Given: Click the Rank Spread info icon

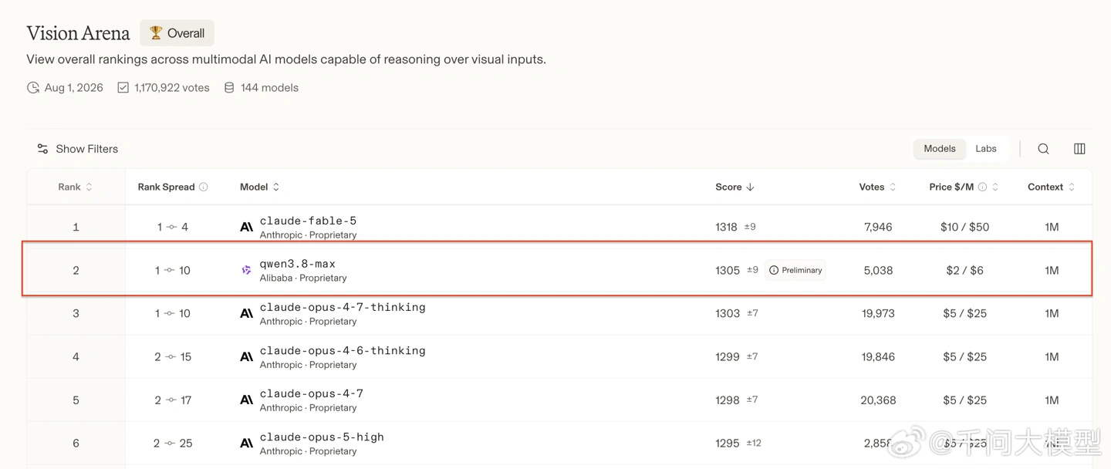Looking at the screenshot, I should click(204, 187).
